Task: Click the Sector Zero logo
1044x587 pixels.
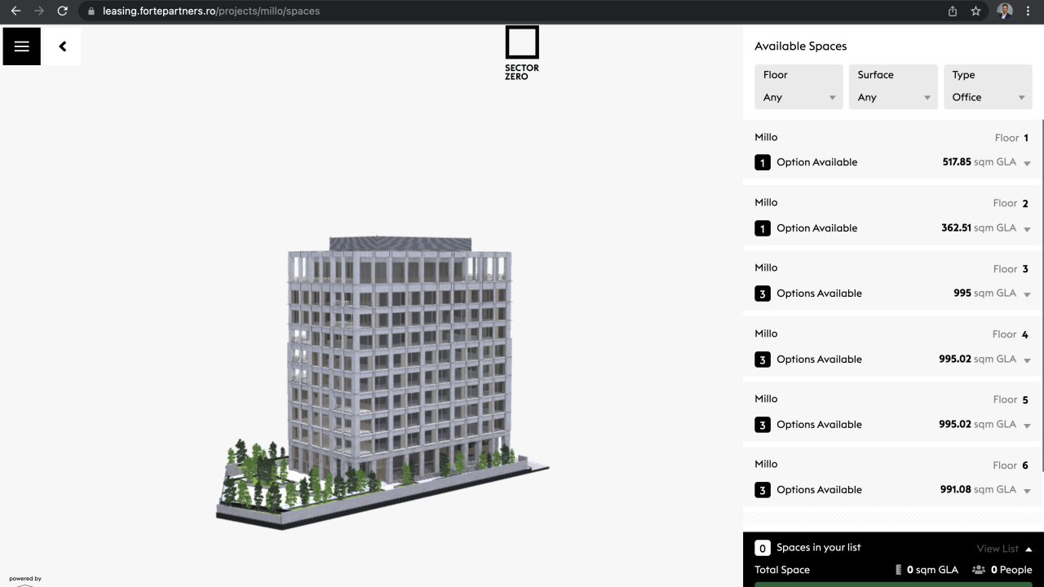Action: tap(521, 51)
